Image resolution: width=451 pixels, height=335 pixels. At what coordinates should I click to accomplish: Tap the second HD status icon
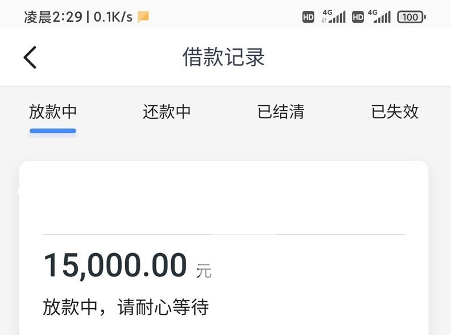pos(358,17)
